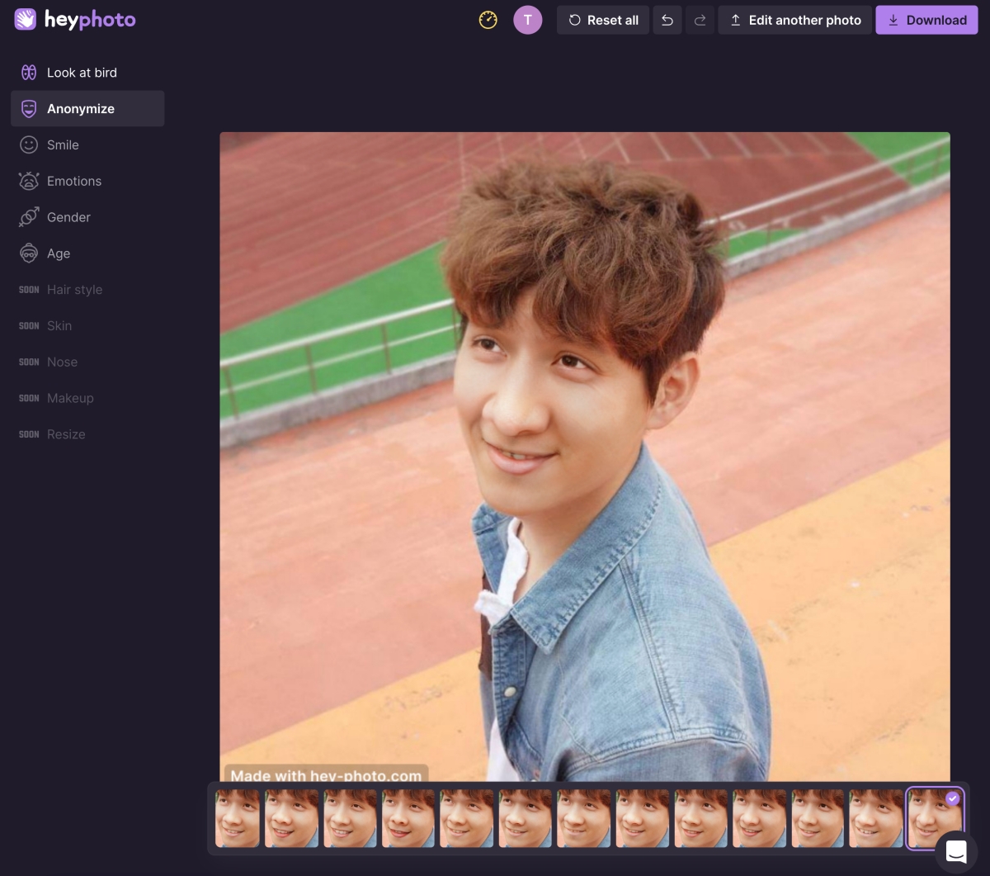Click the heyphoto logo

(x=75, y=20)
